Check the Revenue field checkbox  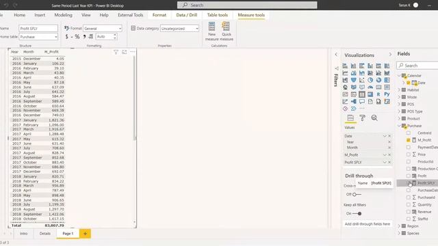pyautogui.click(x=409, y=212)
